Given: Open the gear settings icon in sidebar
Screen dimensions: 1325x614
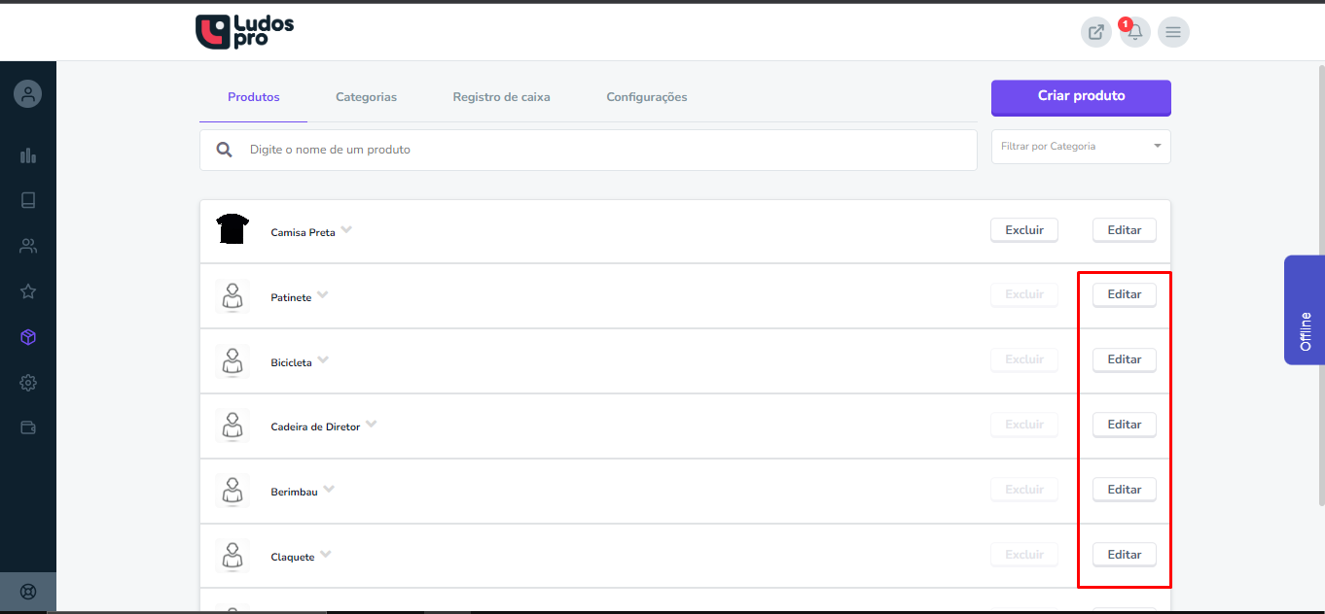Looking at the screenshot, I should (x=28, y=383).
